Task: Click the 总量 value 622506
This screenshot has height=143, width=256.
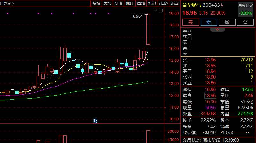Action: (245, 108)
